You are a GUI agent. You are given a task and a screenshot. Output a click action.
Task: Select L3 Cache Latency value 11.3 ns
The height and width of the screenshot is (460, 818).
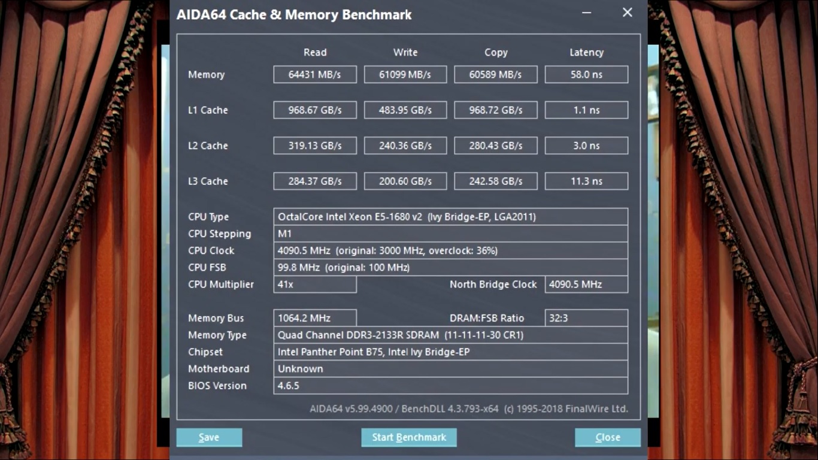pos(586,181)
